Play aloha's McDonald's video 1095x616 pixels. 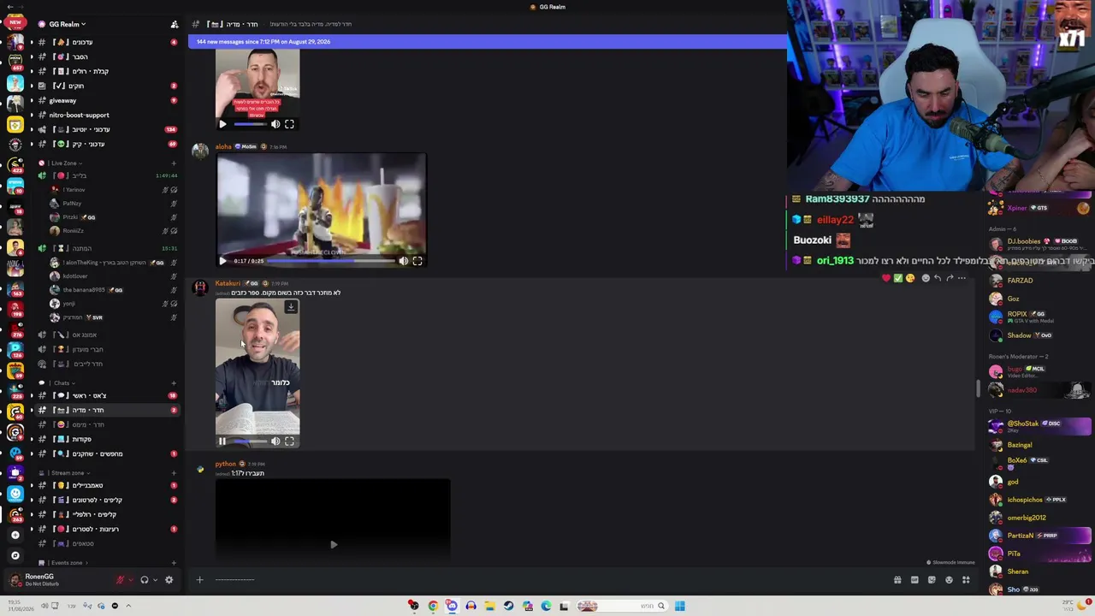tap(222, 261)
